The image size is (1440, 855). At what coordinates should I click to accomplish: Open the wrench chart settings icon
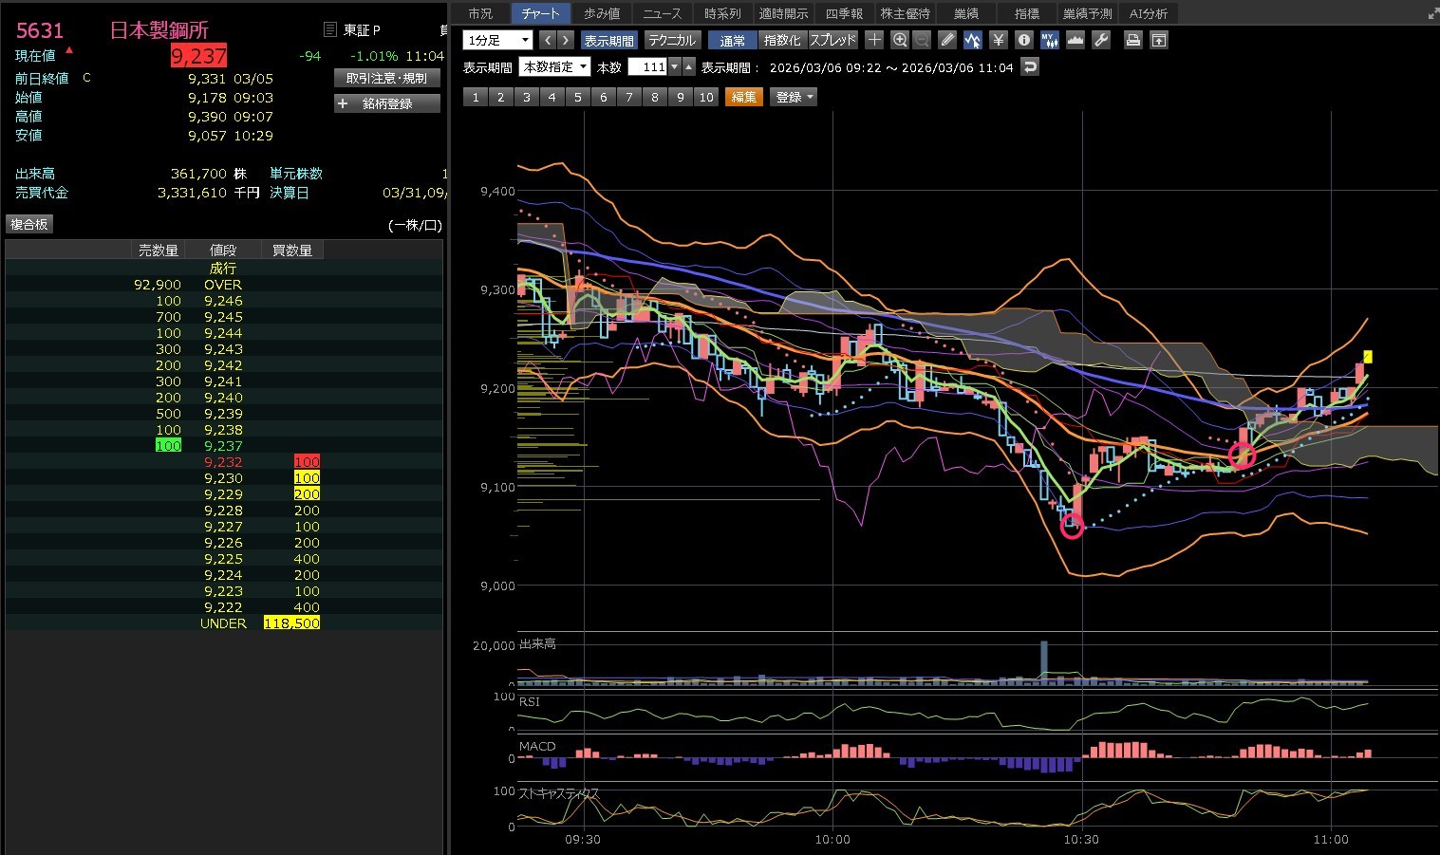point(1101,40)
